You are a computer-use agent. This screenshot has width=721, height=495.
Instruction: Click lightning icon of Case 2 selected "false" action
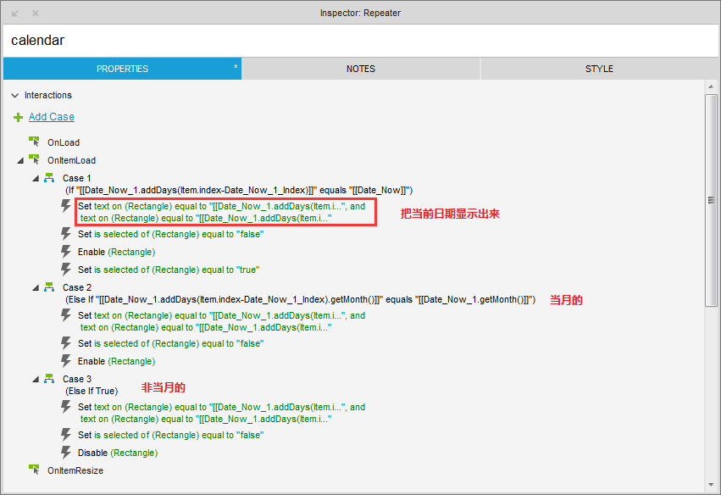[x=66, y=343]
